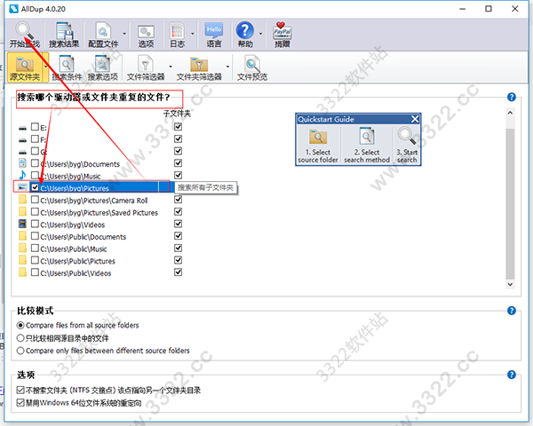Check the F: drive checkbox
Image resolution: width=533 pixels, height=426 pixels.
point(35,139)
